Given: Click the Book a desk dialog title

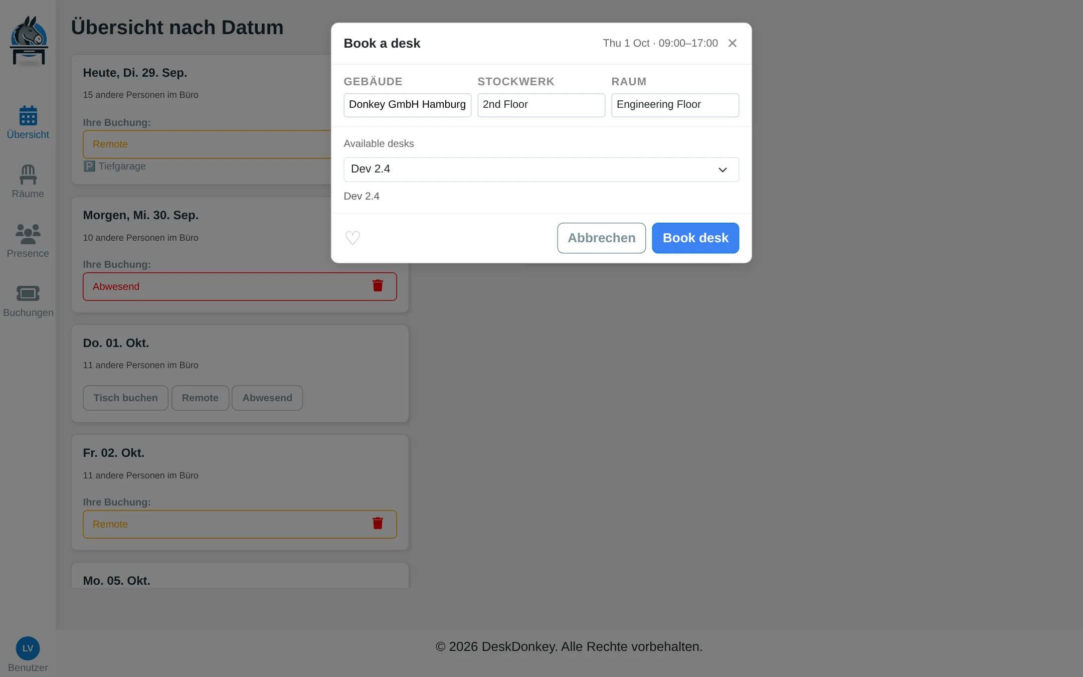Looking at the screenshot, I should pos(382,43).
